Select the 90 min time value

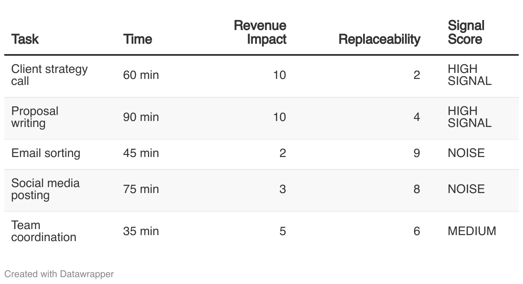pos(141,117)
